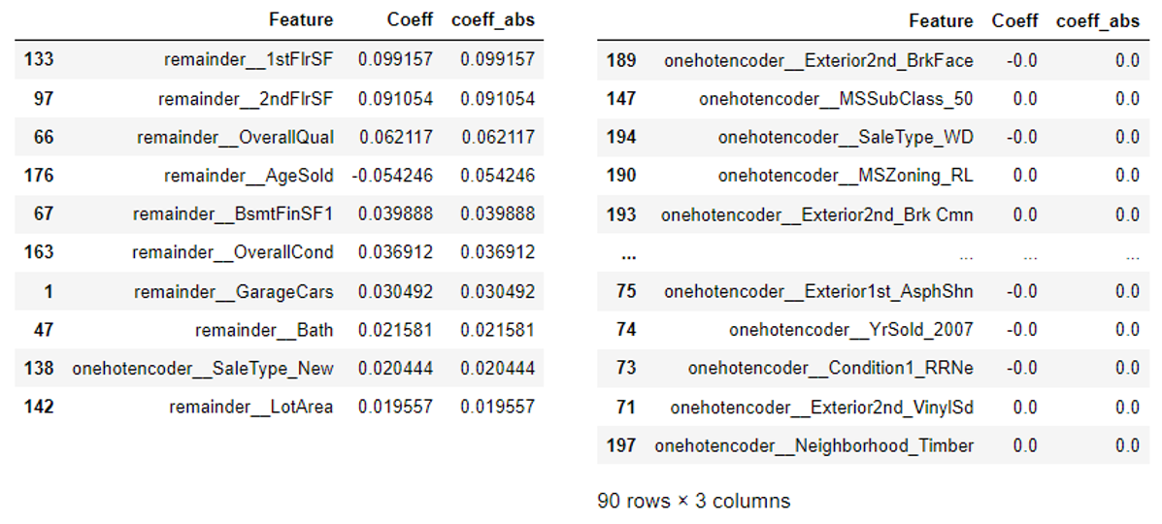Screen dimensions: 1162x524
Task: Click row index 66 for OverallQual
Action: [44, 138]
